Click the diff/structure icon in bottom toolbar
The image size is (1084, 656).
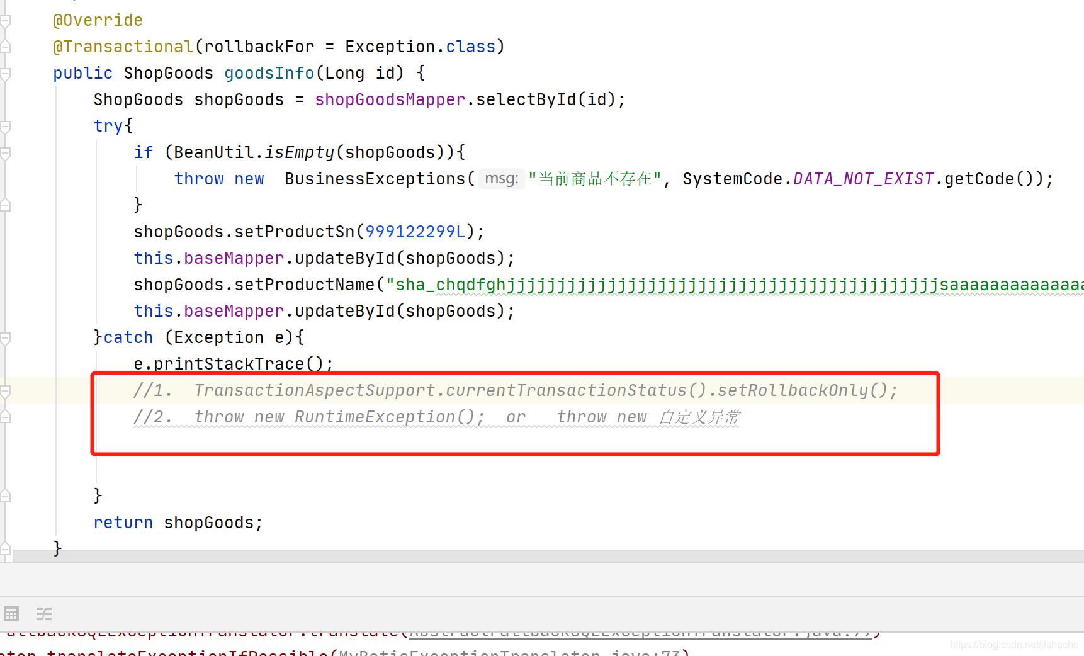point(43,614)
